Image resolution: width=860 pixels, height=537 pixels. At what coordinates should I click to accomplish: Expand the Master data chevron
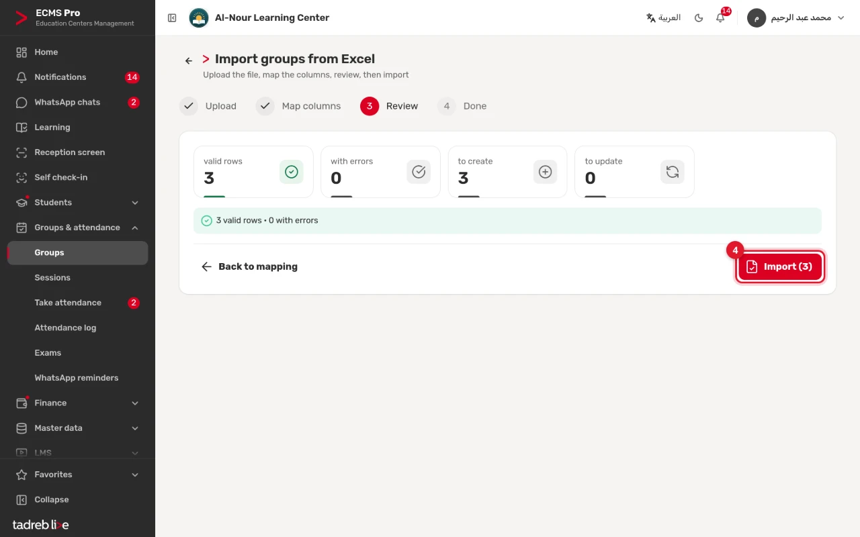point(135,428)
